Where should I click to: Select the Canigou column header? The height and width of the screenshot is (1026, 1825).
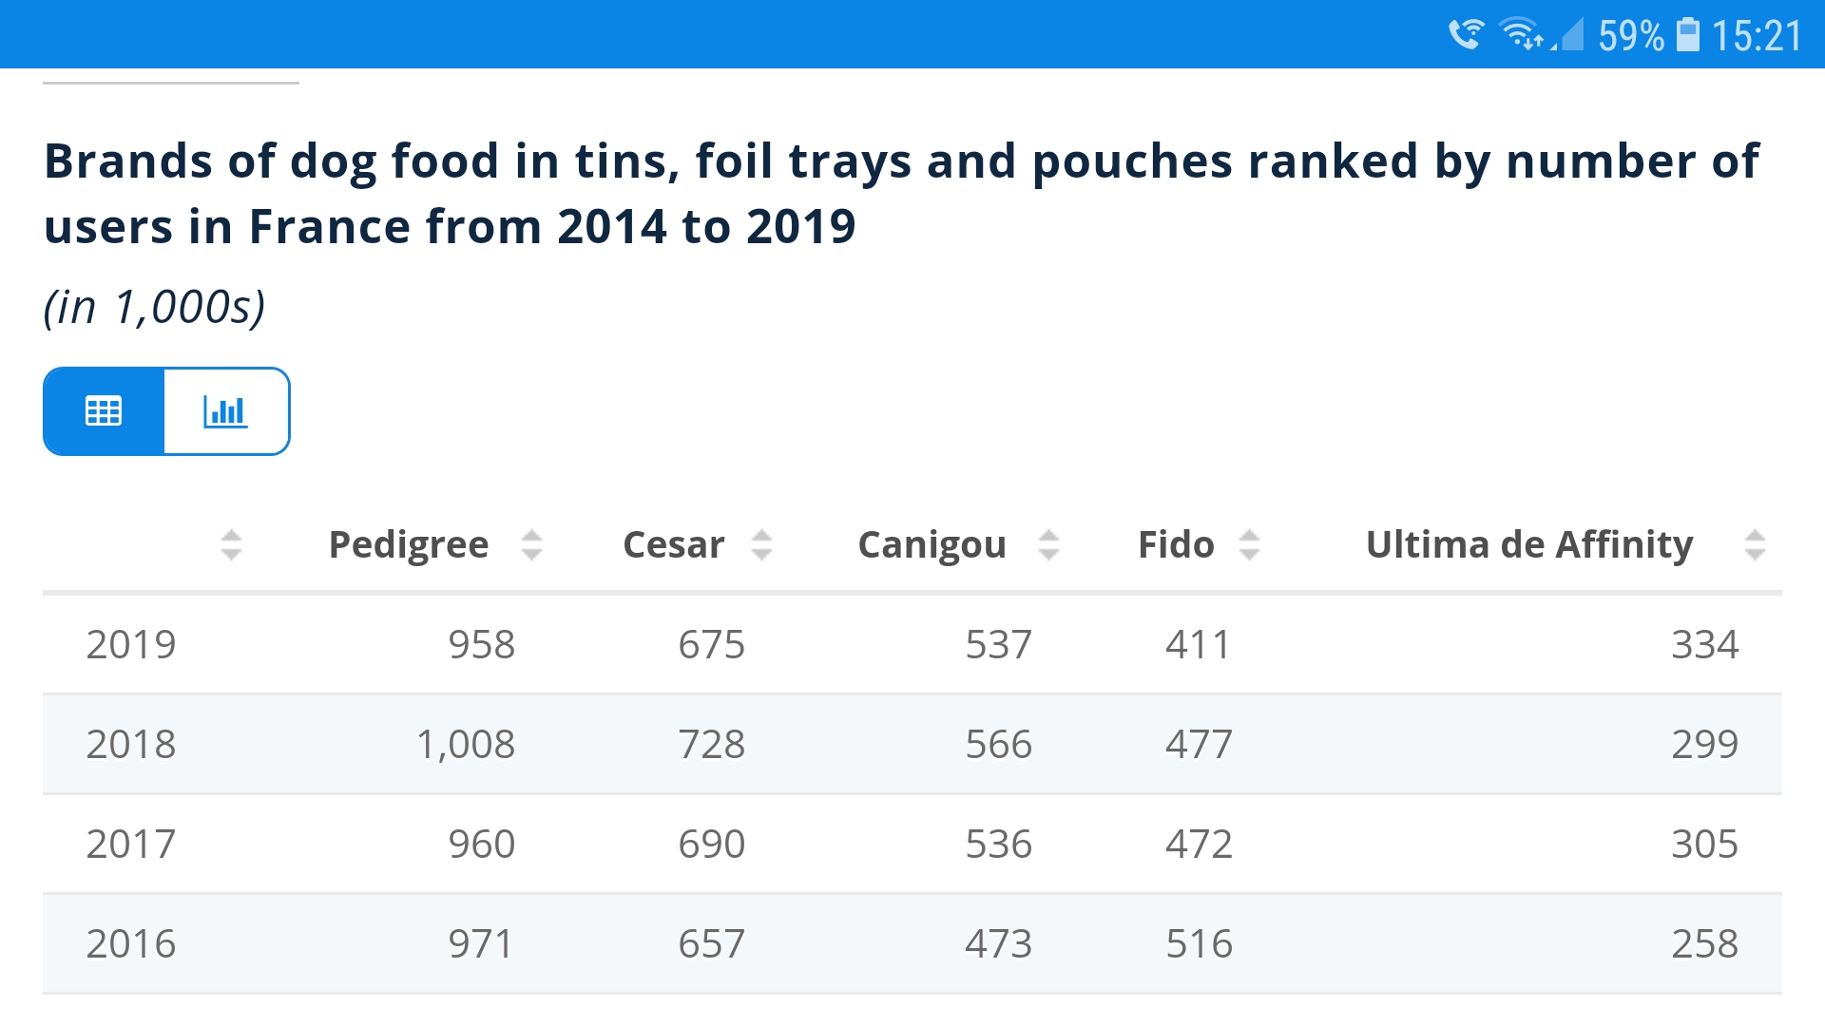click(x=932, y=545)
